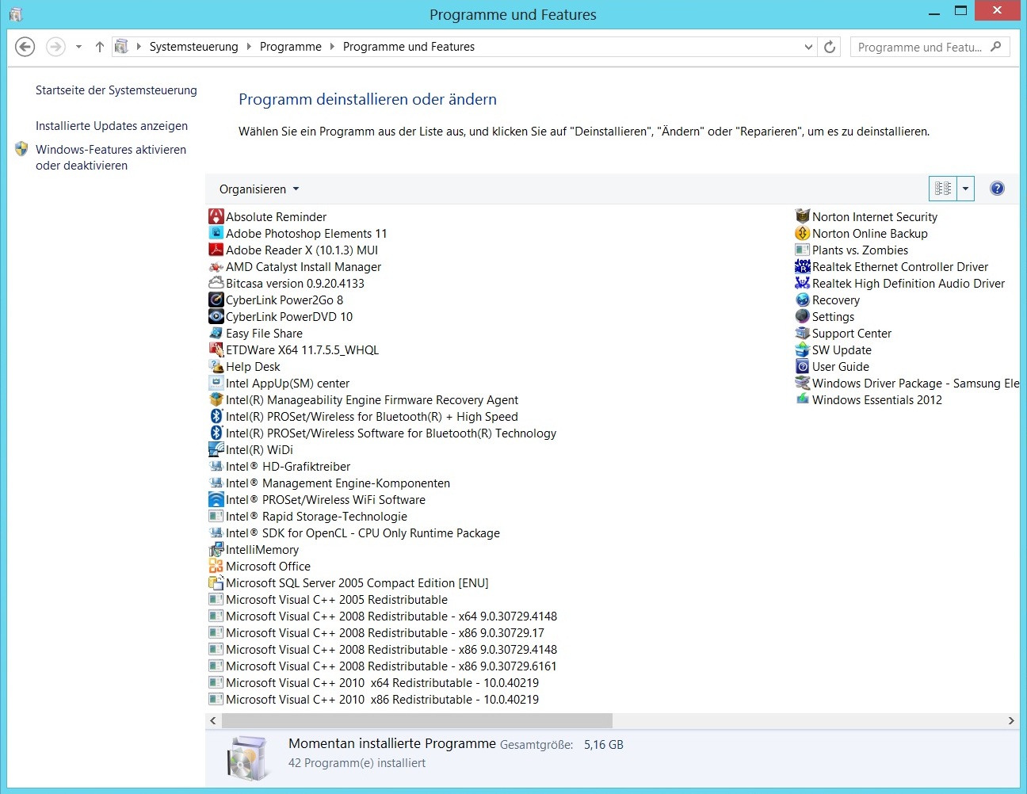Refresh the program list

tap(830, 47)
